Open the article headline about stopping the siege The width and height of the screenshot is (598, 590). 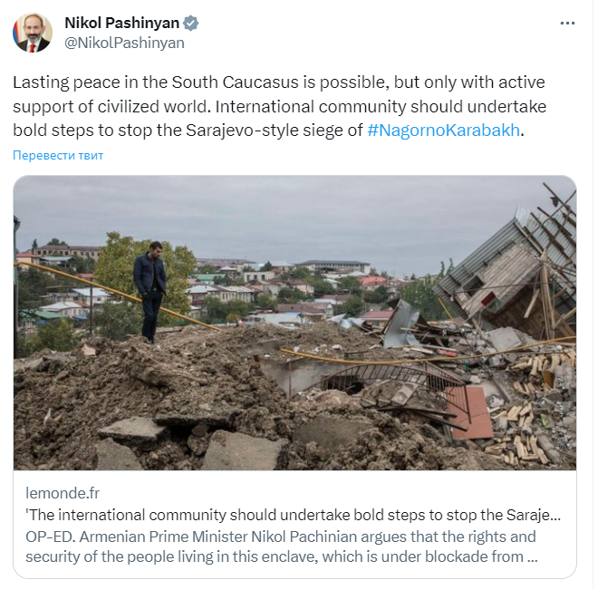pos(293,515)
